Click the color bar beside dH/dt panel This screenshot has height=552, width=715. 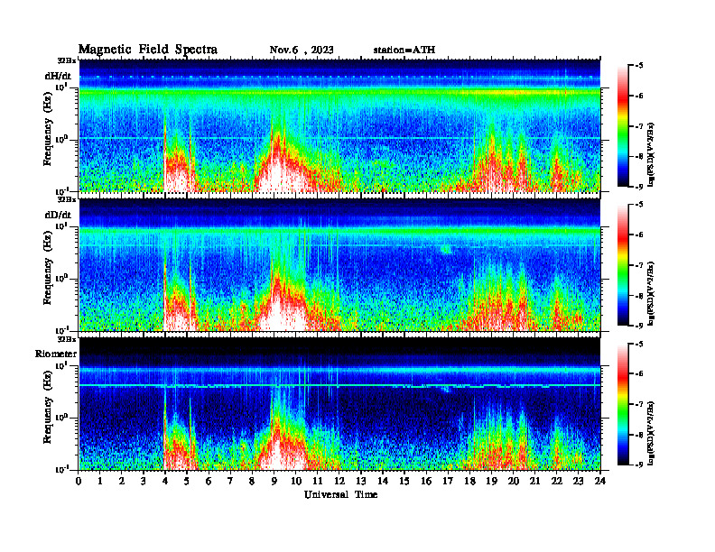tap(623, 126)
